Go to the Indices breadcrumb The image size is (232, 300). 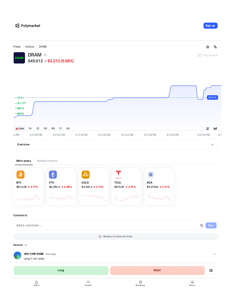[30, 47]
